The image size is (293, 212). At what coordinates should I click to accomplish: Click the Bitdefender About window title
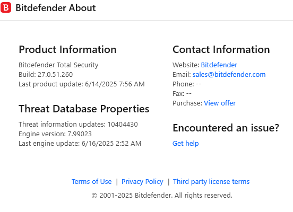click(x=56, y=8)
